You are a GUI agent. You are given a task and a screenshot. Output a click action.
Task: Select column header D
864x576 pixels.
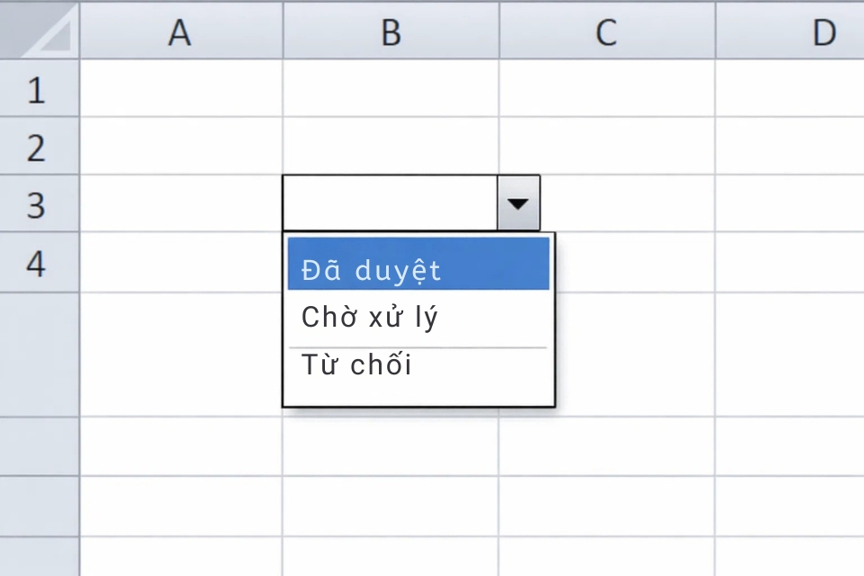pyautogui.click(x=821, y=32)
